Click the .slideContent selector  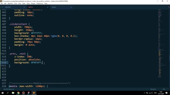(18, 24)
